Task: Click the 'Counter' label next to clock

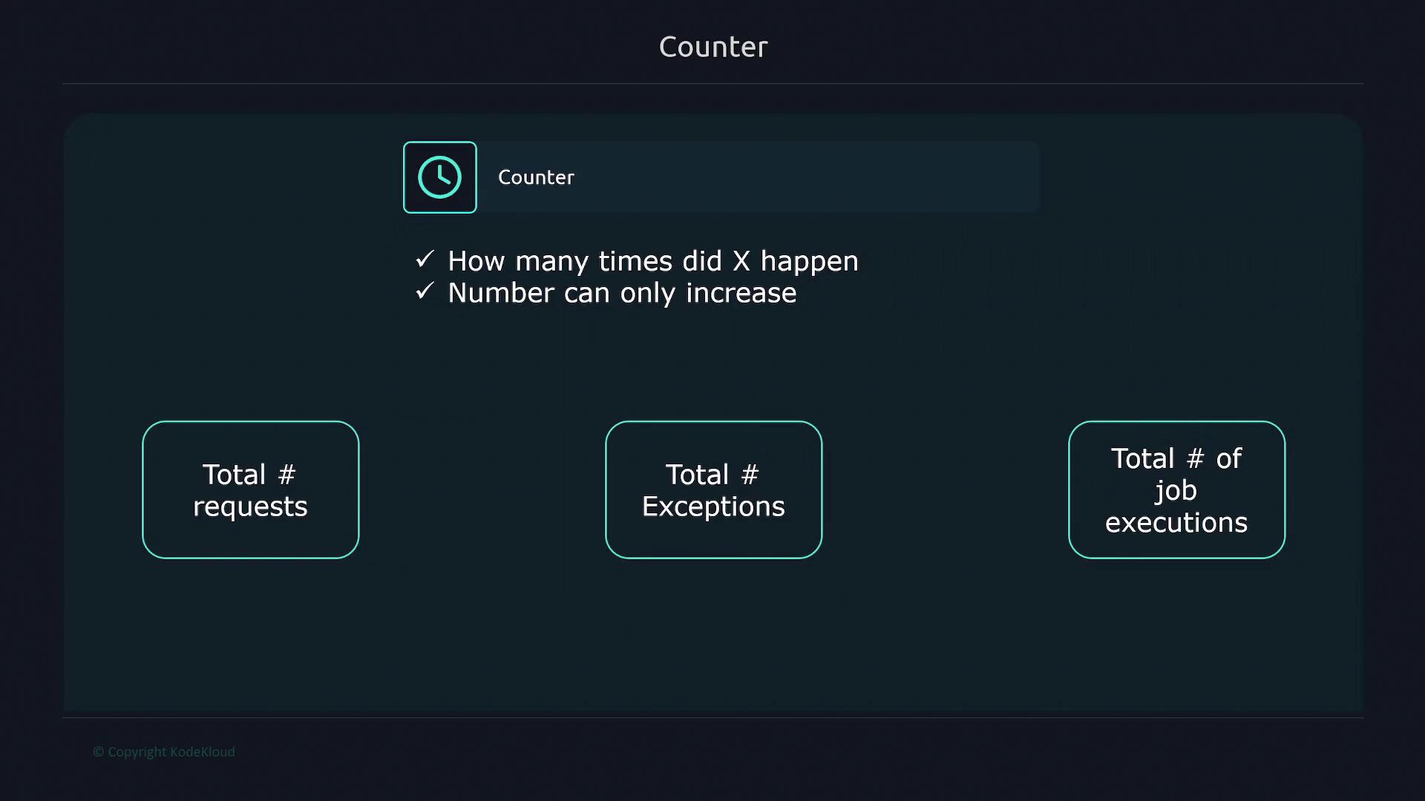Action: click(536, 177)
